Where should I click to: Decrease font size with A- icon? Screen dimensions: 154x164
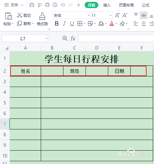click(x=125, y=15)
